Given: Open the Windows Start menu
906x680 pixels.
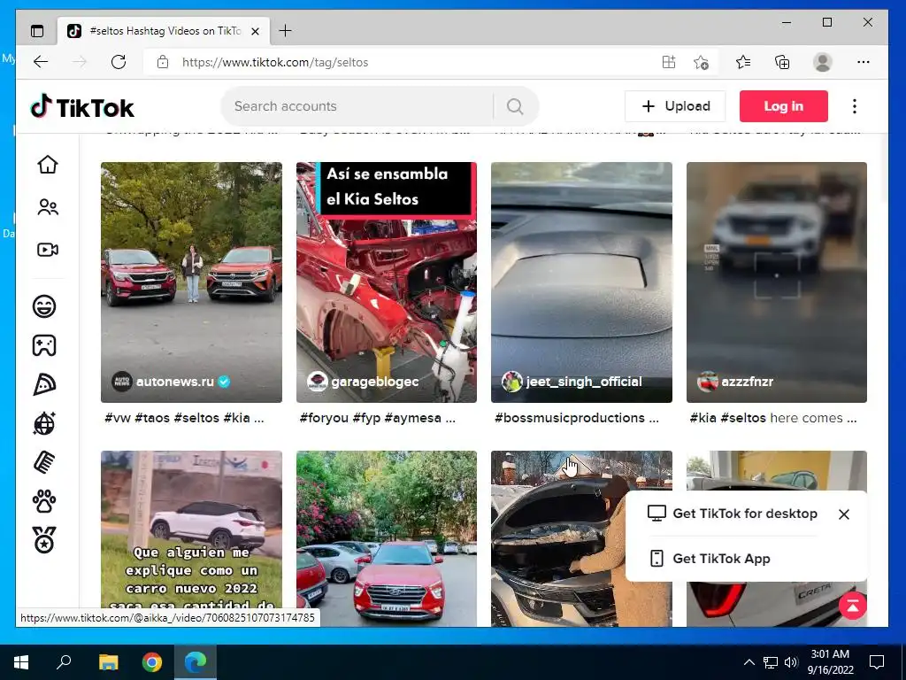Looking at the screenshot, I should 21,662.
